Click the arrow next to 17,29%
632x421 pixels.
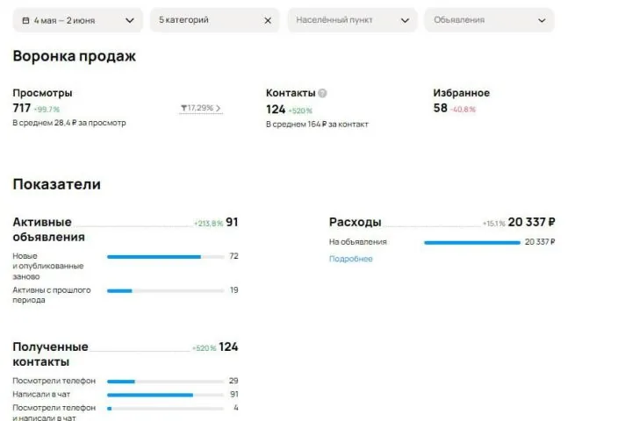[218, 108]
